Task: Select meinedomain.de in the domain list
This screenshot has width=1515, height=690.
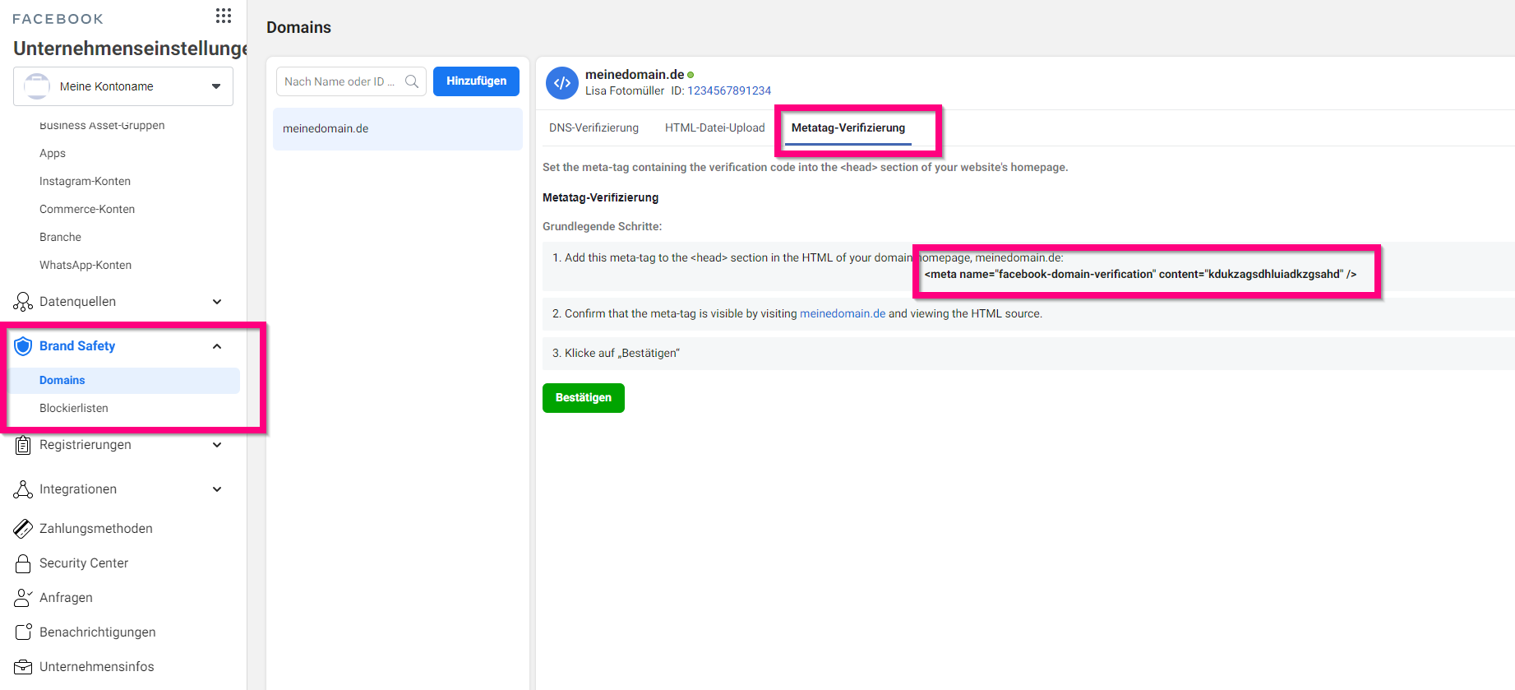Action: [x=398, y=129]
